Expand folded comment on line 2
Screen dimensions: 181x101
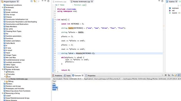pos(56,5)
